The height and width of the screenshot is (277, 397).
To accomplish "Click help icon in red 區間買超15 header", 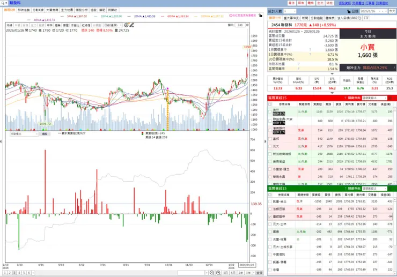I will pyautogui.click(x=345, y=98).
